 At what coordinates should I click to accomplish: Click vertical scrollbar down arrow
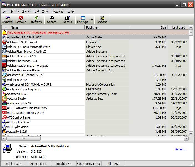point(191,134)
